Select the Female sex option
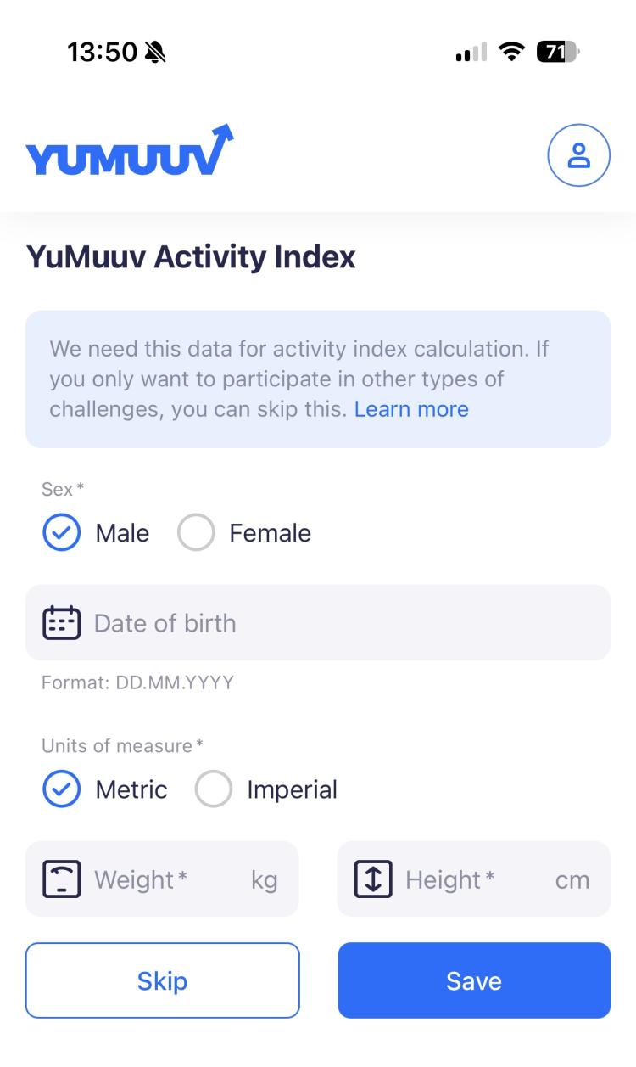636x1067 pixels. pos(196,532)
